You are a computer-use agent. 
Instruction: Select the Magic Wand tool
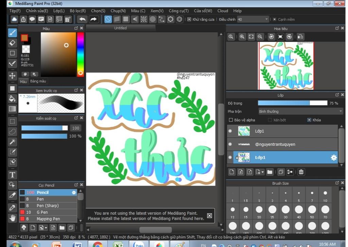point(13,142)
